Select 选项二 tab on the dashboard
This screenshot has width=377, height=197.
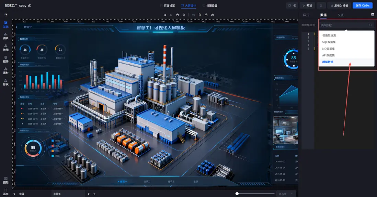pos(147,182)
